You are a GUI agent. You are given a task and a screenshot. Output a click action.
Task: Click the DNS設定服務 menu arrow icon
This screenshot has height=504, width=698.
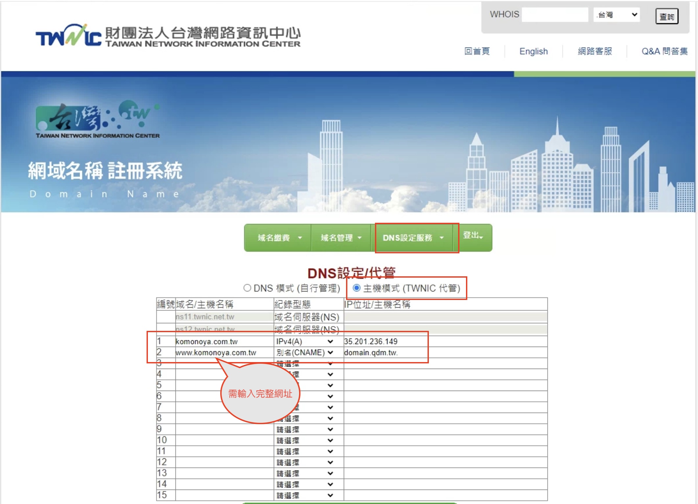[442, 238]
